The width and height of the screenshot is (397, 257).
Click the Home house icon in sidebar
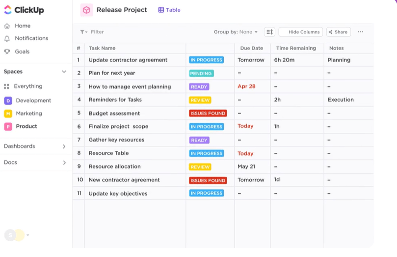7,26
